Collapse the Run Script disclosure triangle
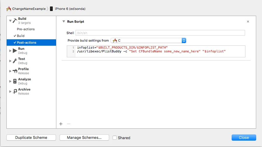The image size is (262, 147). click(x=64, y=22)
